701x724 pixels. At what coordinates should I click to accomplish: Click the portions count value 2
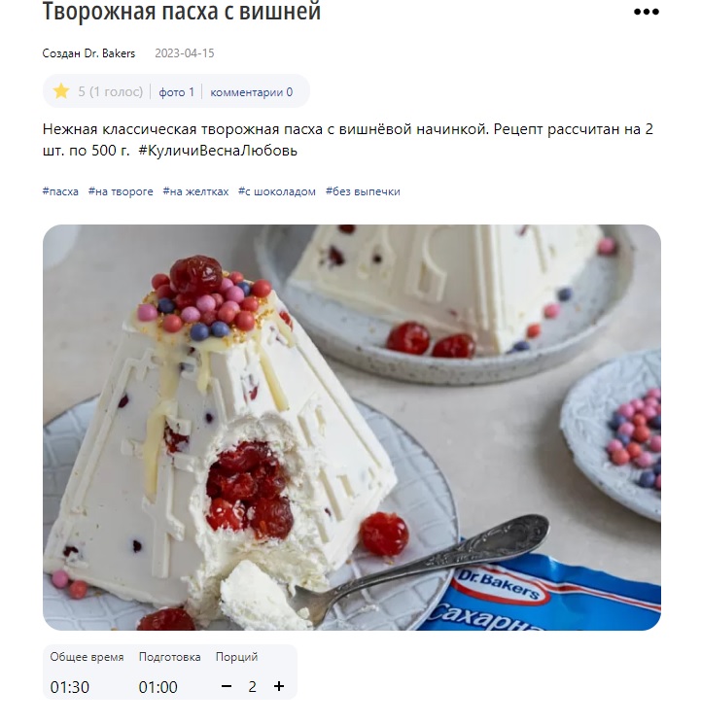253,687
